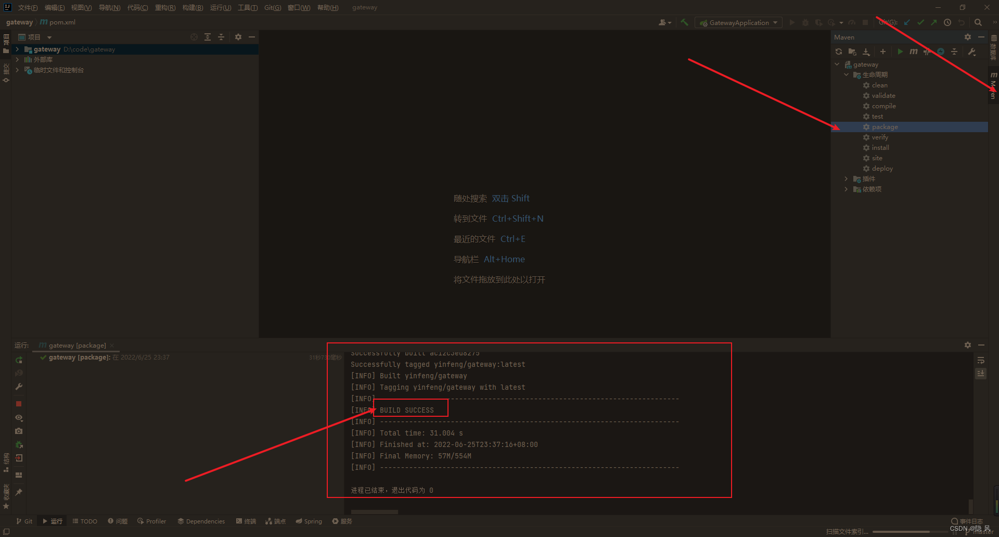This screenshot has width=999, height=537.
Task: Click the Maven download sources icon
Action: click(x=866, y=52)
